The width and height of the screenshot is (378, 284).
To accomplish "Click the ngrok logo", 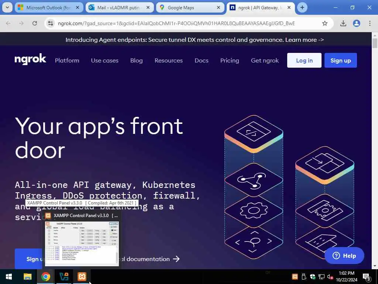I will pyautogui.click(x=30, y=60).
